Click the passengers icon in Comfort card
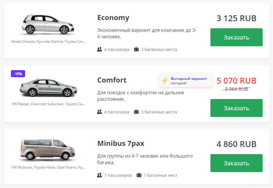Screen dimensions: 273x188 pyautogui.click(x=99, y=112)
